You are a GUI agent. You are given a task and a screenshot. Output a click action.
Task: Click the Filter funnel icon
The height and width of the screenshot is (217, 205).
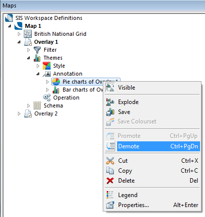pyautogui.click(x=37, y=50)
